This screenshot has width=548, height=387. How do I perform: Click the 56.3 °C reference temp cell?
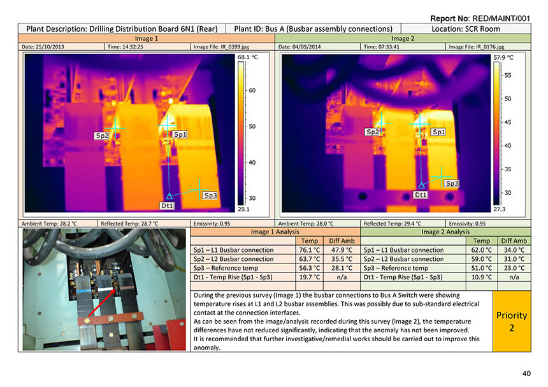point(310,268)
